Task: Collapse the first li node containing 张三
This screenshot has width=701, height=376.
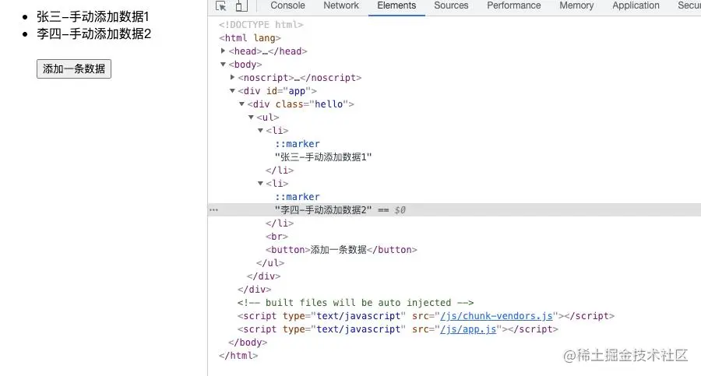Action: [261, 131]
